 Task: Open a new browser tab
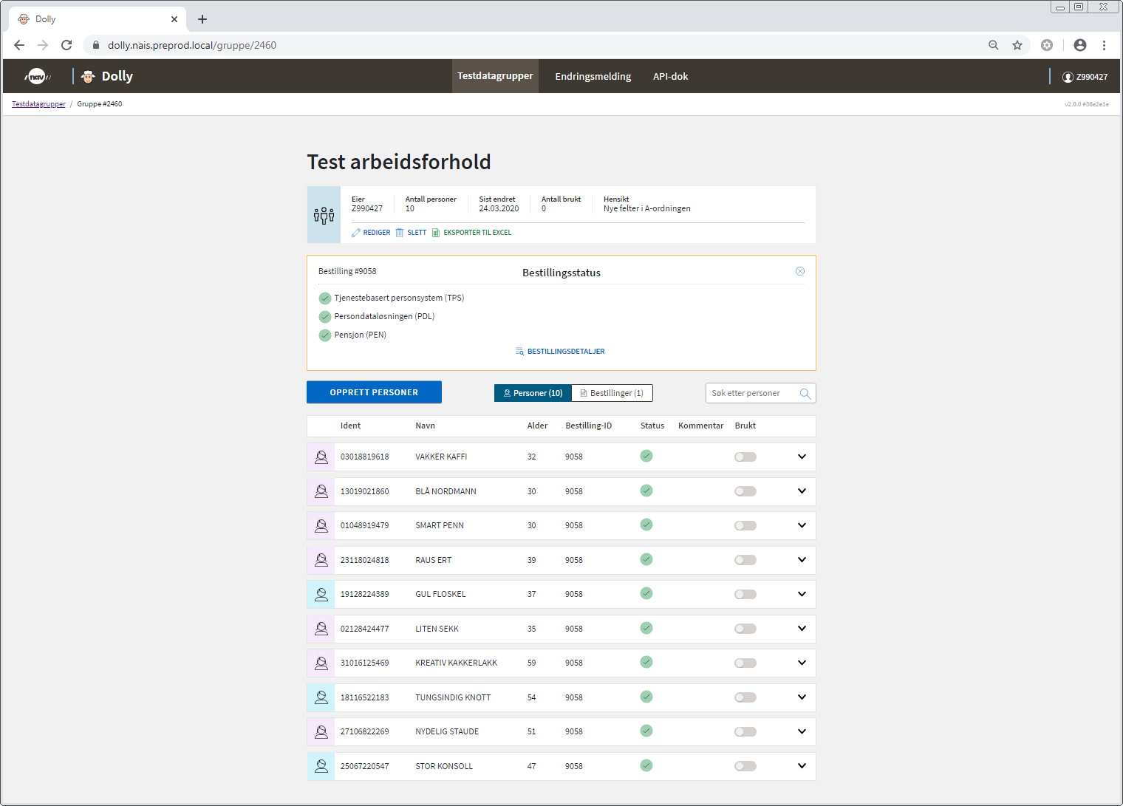click(x=202, y=19)
